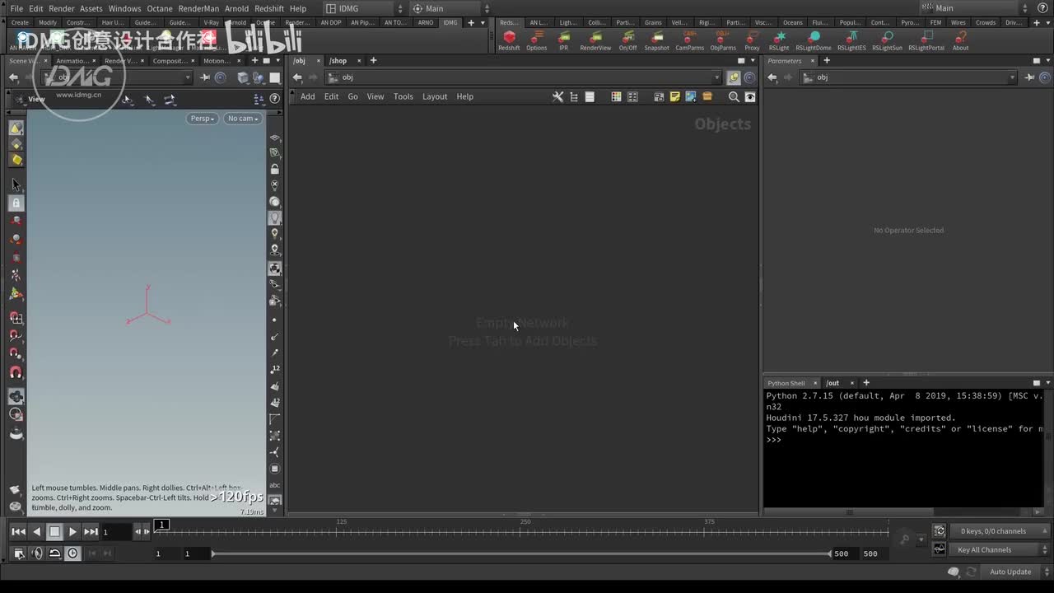Toggle the pin on Scene View pane
Viewport: 1054px width, 593px height.
[206, 77]
